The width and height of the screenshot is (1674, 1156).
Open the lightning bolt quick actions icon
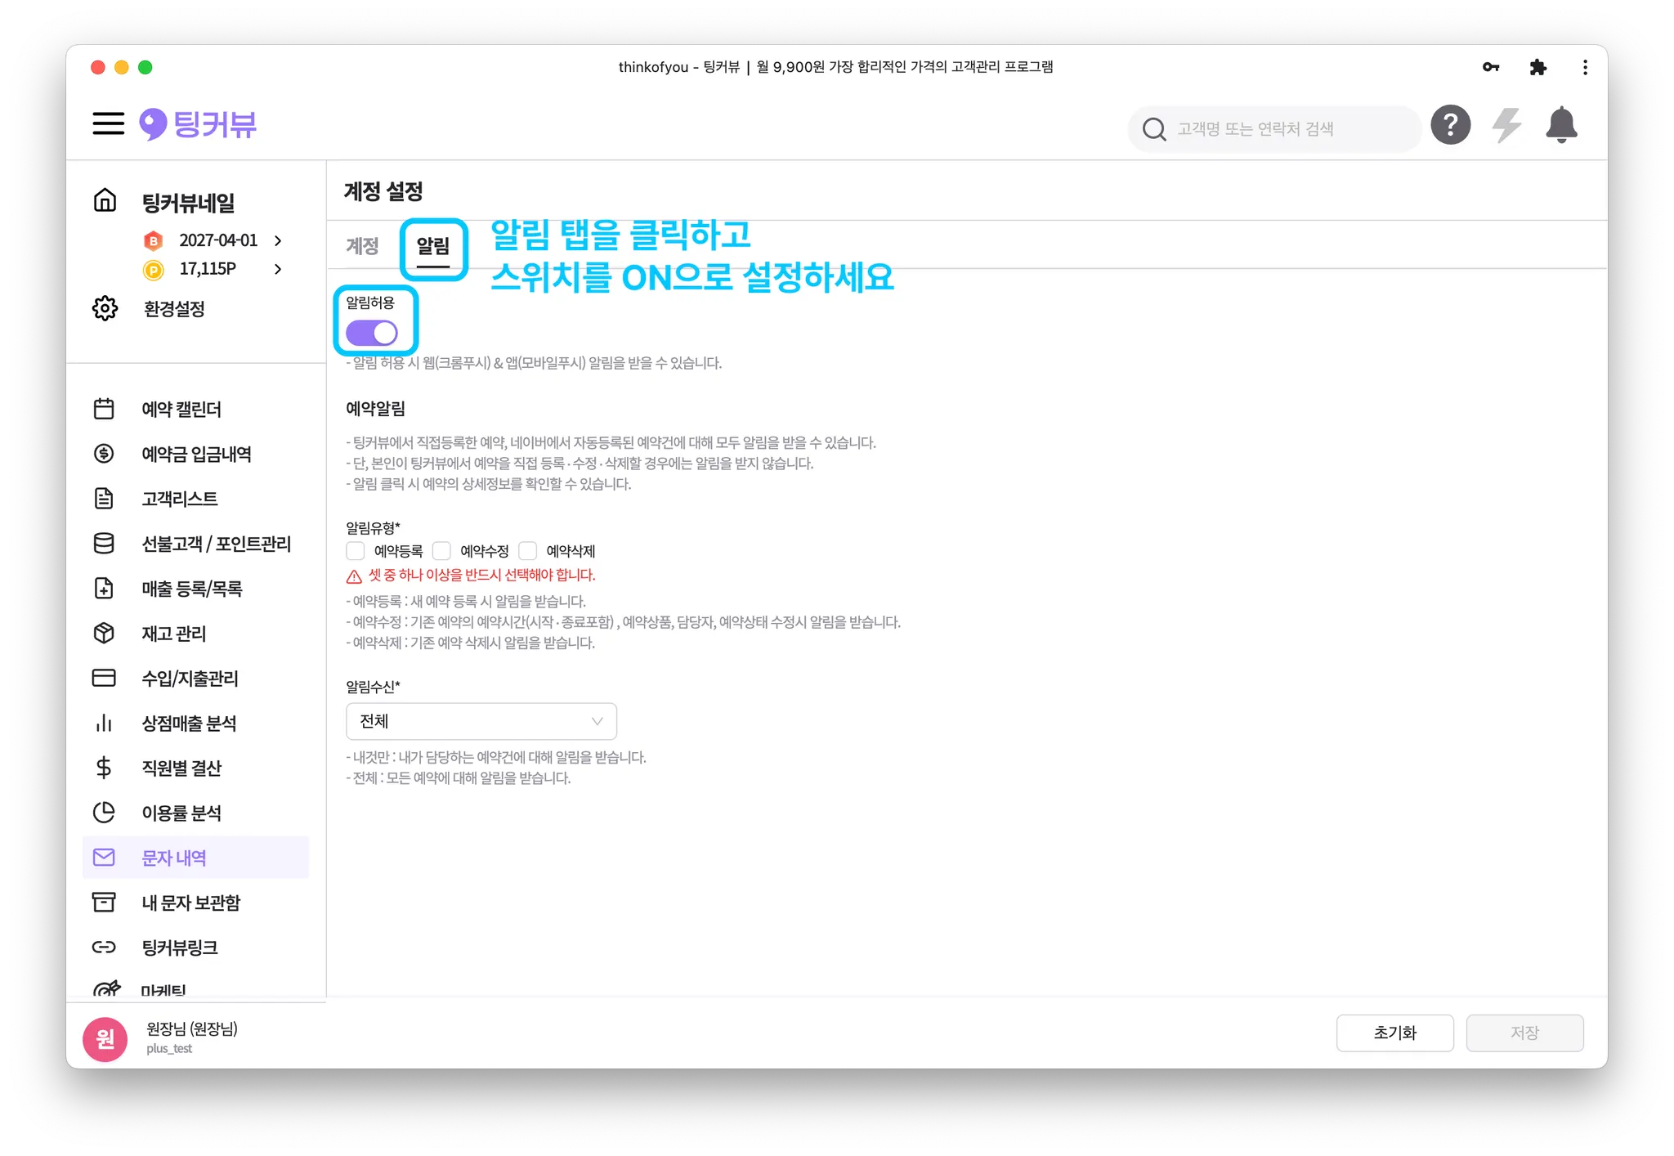click(1506, 126)
